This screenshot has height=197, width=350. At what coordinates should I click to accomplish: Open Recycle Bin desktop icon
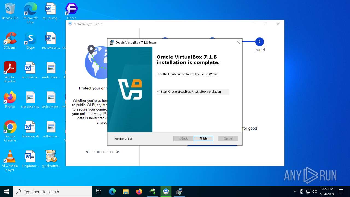point(10,11)
